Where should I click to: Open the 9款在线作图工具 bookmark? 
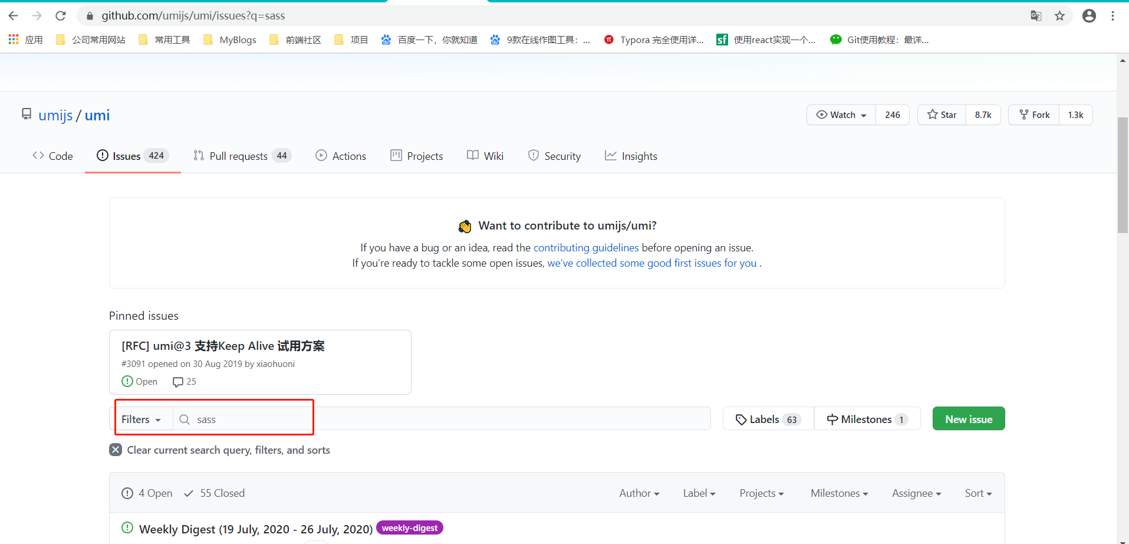tap(540, 40)
